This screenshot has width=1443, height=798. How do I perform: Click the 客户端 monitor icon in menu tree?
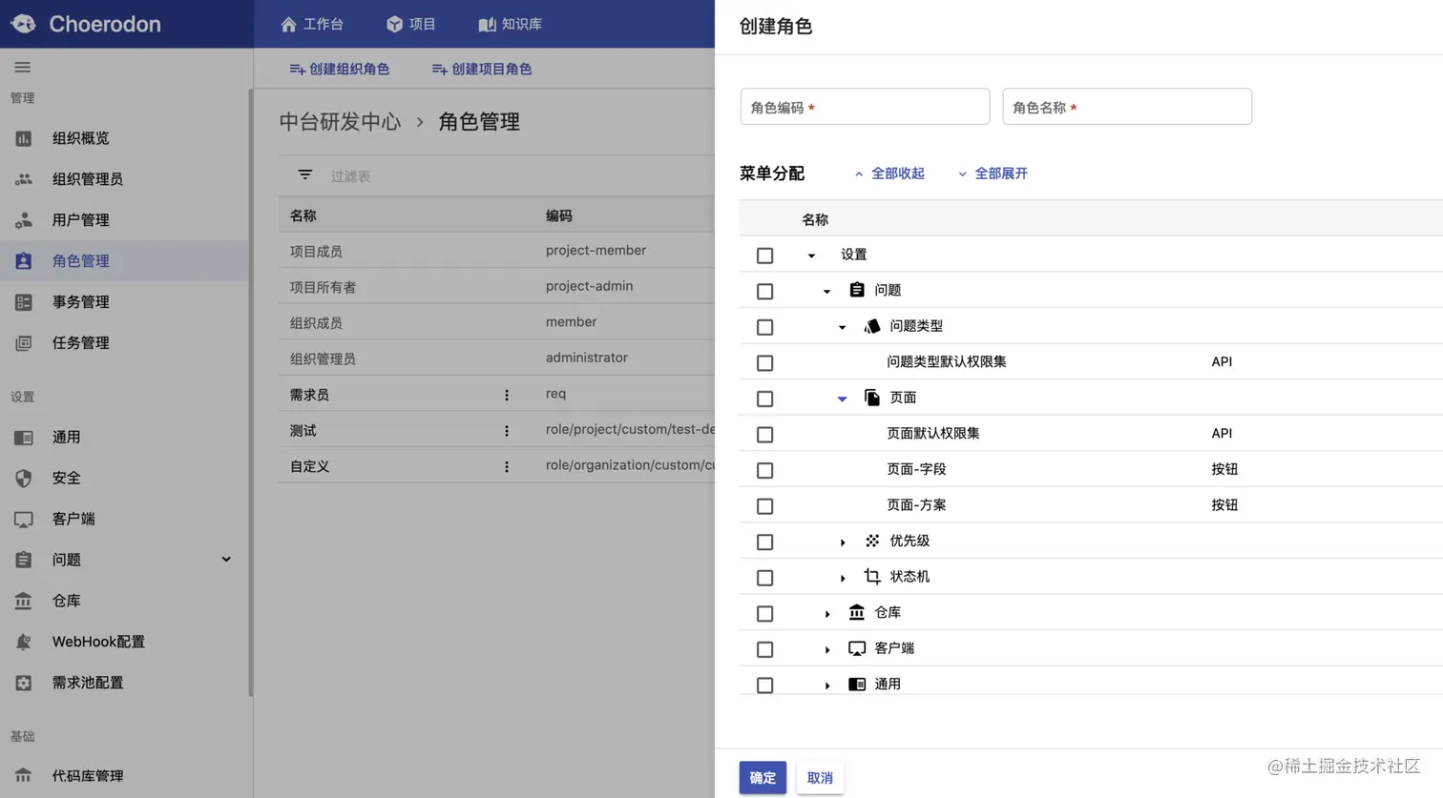pos(857,648)
